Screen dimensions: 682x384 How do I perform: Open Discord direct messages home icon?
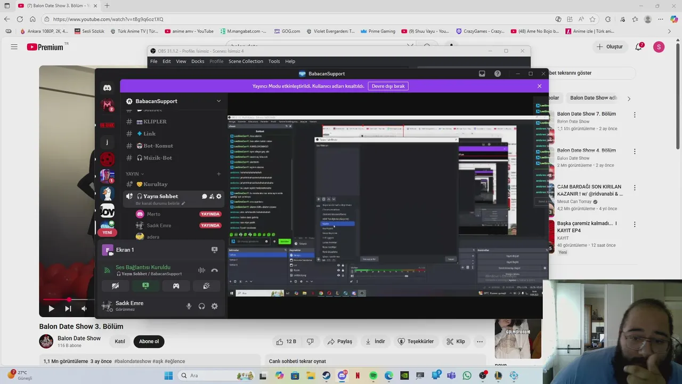tap(107, 88)
